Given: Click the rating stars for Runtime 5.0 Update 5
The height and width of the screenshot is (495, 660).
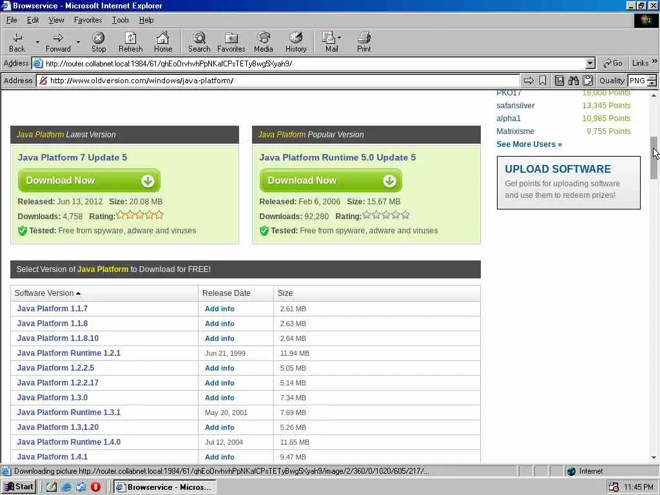Looking at the screenshot, I should (x=386, y=215).
